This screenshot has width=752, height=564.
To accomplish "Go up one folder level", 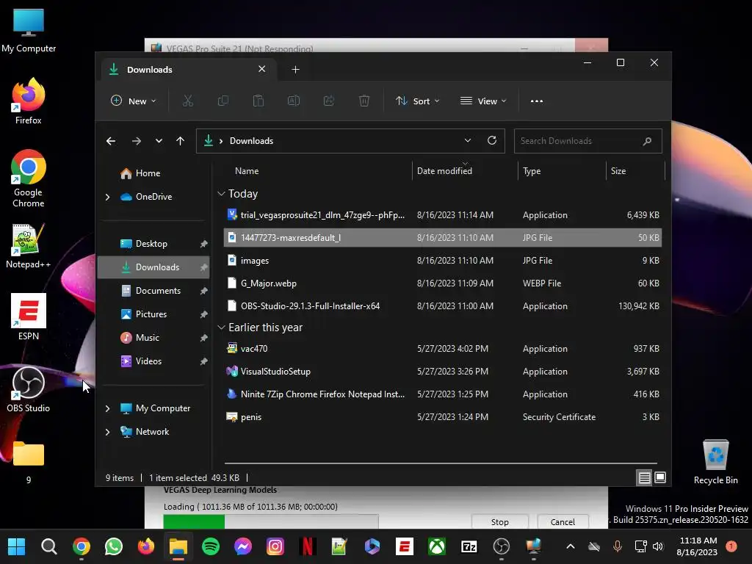I will click(x=181, y=141).
